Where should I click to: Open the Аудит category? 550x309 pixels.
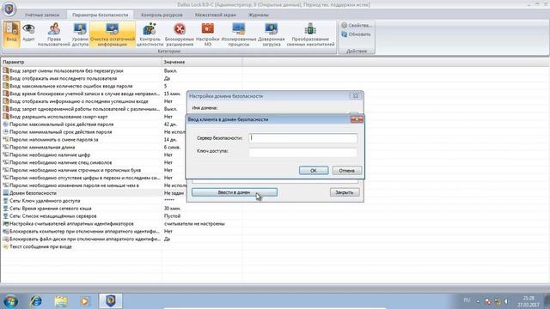[28, 33]
